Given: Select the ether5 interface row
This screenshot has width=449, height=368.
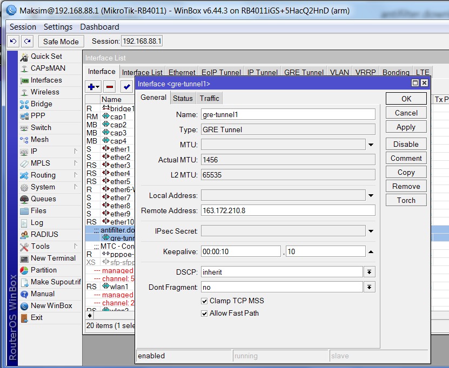Looking at the screenshot, I should (110, 181).
